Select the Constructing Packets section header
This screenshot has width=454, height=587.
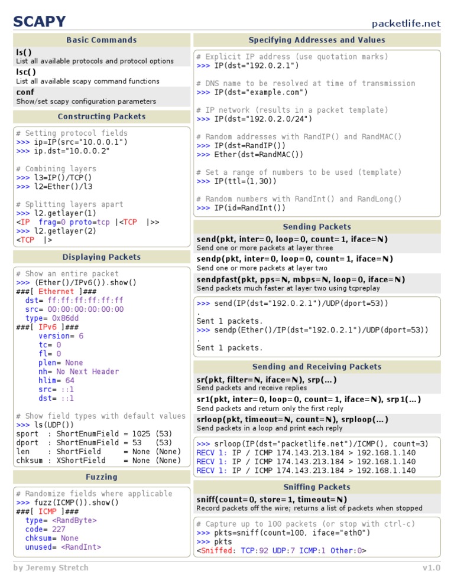(x=102, y=116)
